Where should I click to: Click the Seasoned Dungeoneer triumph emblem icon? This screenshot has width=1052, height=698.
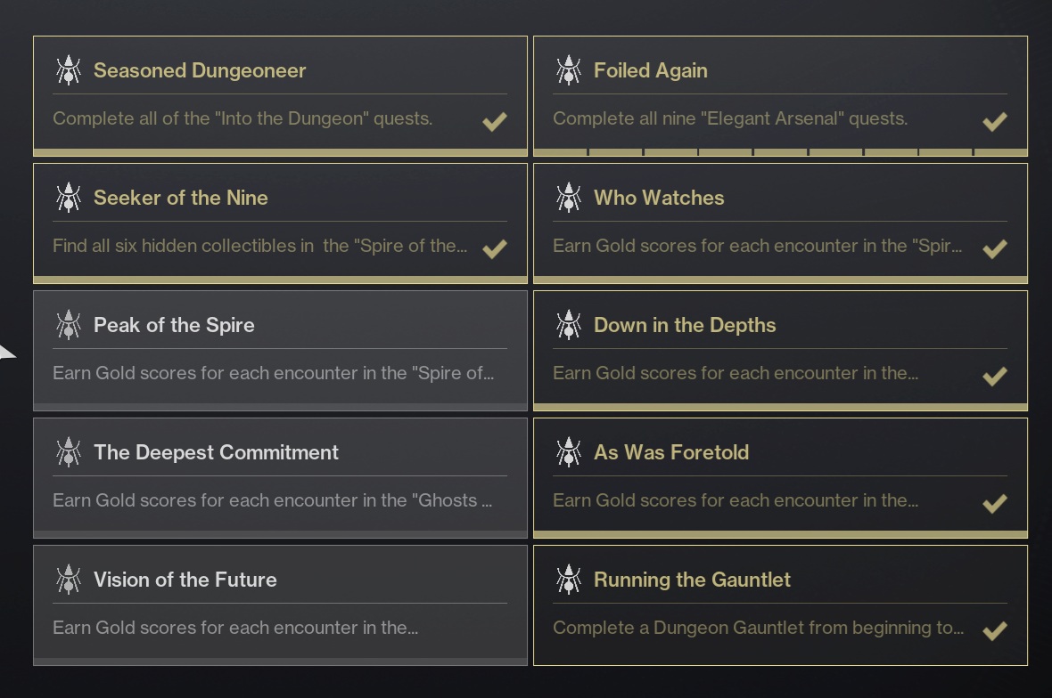[69, 69]
